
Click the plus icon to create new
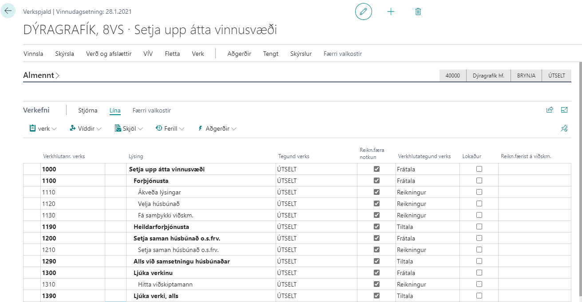pyautogui.click(x=391, y=12)
